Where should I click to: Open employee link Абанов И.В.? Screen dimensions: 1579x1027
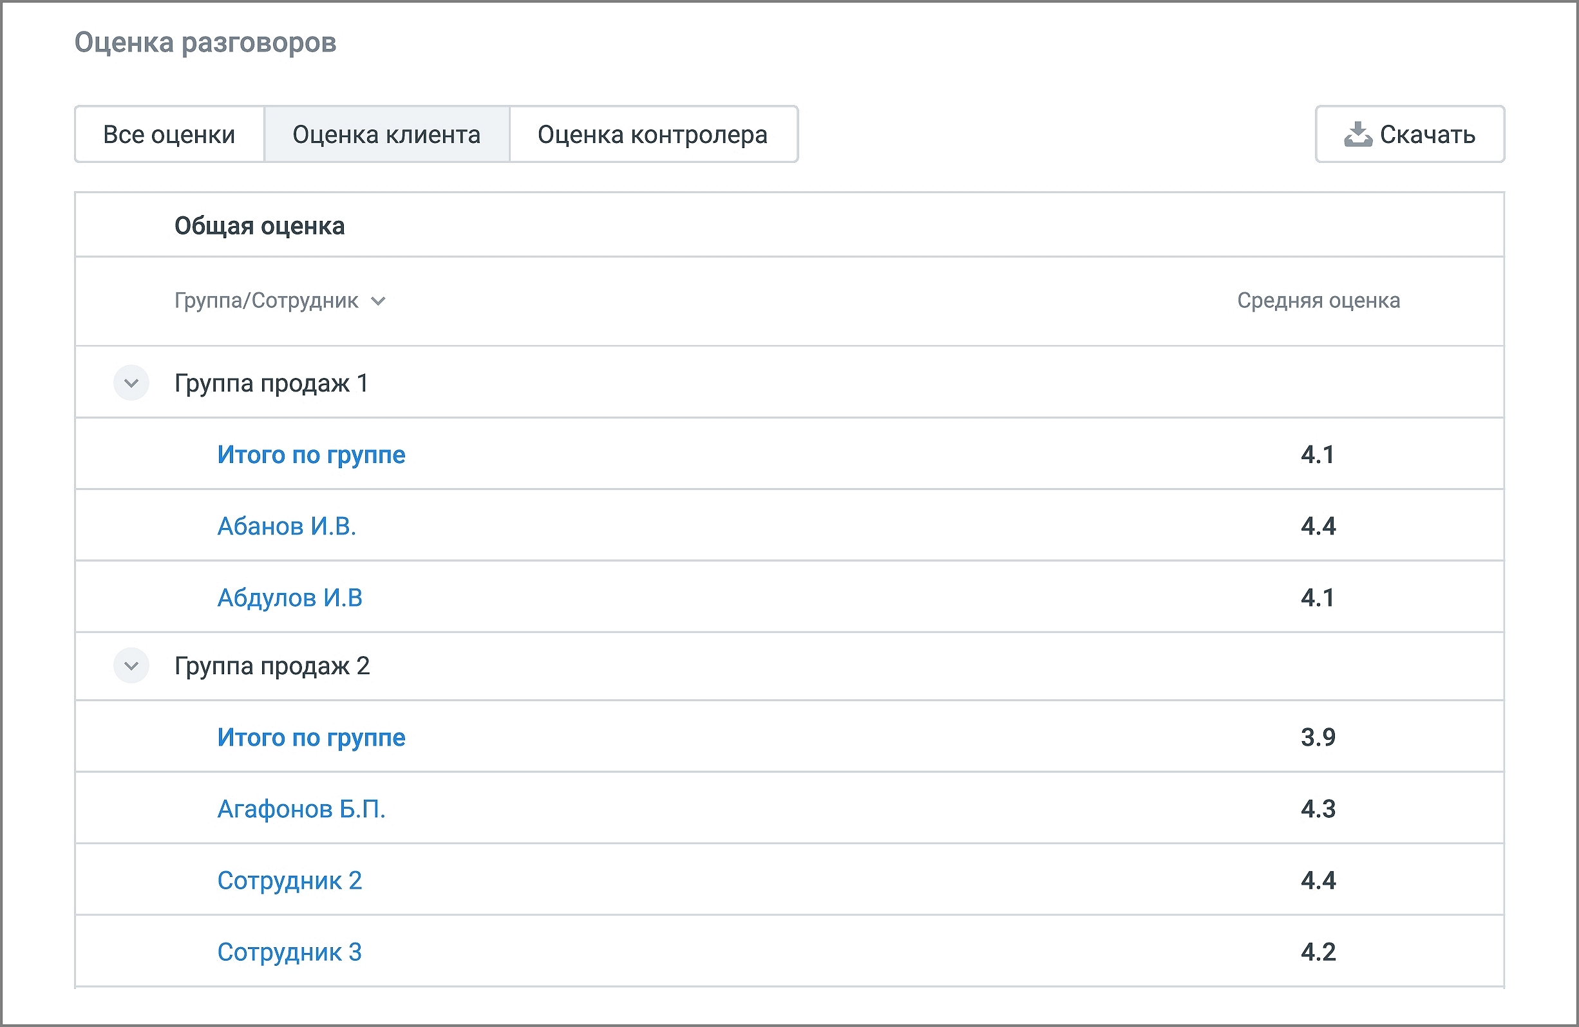pyautogui.click(x=287, y=526)
